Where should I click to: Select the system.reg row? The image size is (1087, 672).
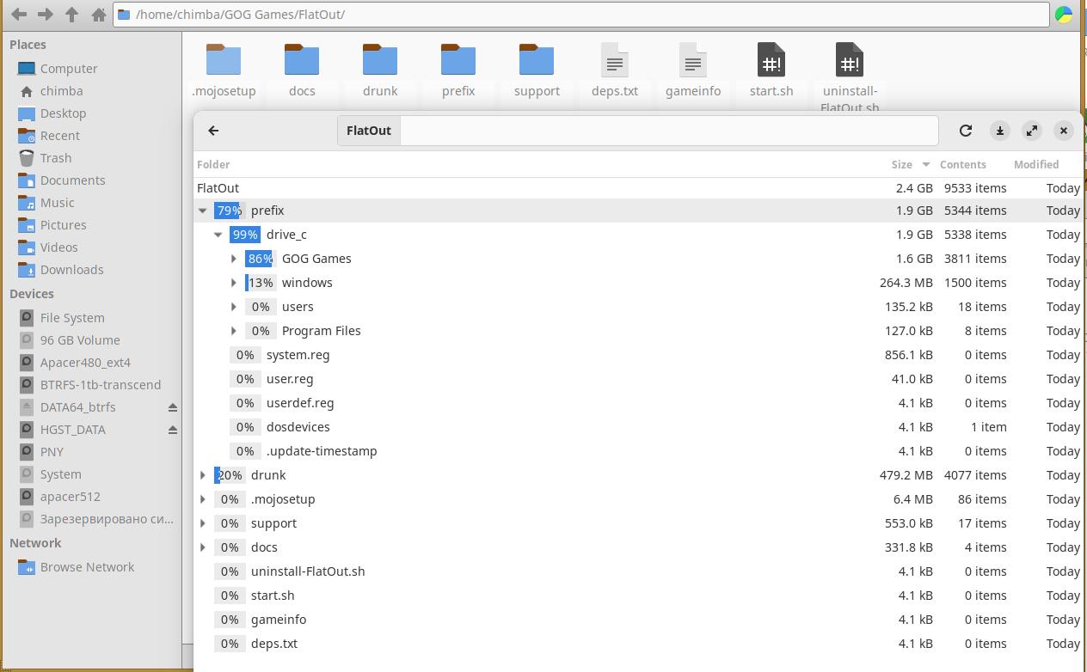(x=638, y=355)
